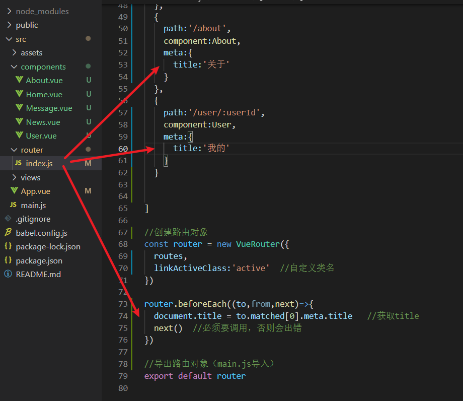Click the modified dot next to src
Image resolution: width=463 pixels, height=401 pixels.
click(x=89, y=39)
